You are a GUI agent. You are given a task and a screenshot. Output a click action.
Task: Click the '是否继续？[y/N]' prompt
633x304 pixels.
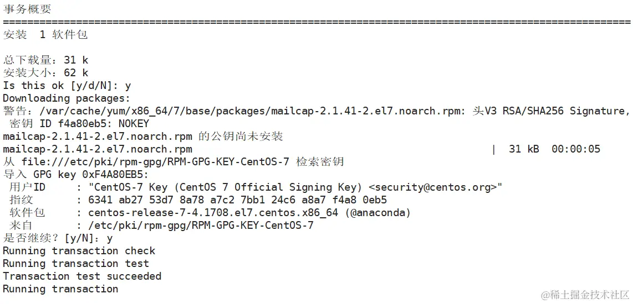(x=58, y=238)
